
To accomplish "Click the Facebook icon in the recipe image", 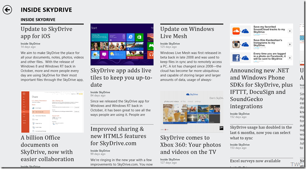I will (236, 58).
